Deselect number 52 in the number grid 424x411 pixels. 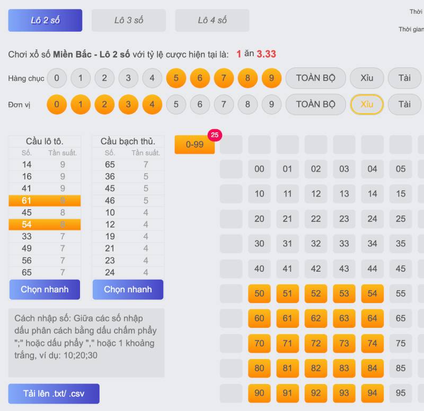click(x=316, y=293)
